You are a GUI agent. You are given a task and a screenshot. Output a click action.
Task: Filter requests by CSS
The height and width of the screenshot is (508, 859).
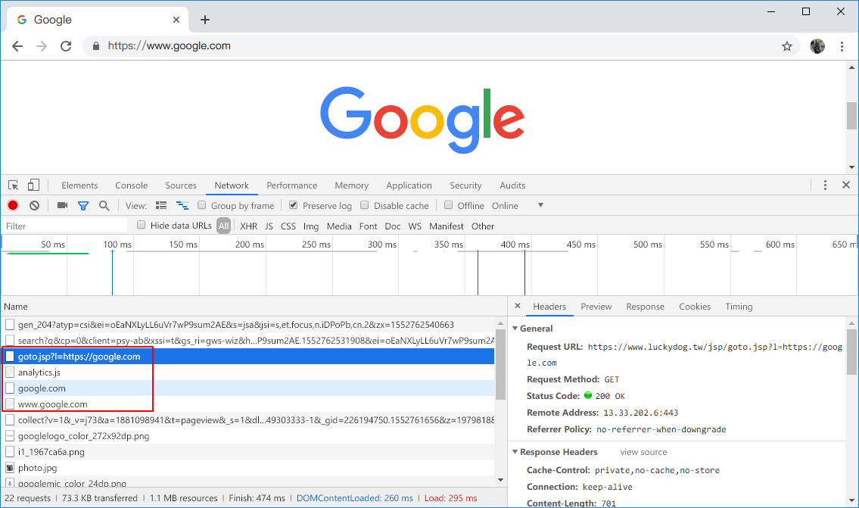(x=288, y=226)
